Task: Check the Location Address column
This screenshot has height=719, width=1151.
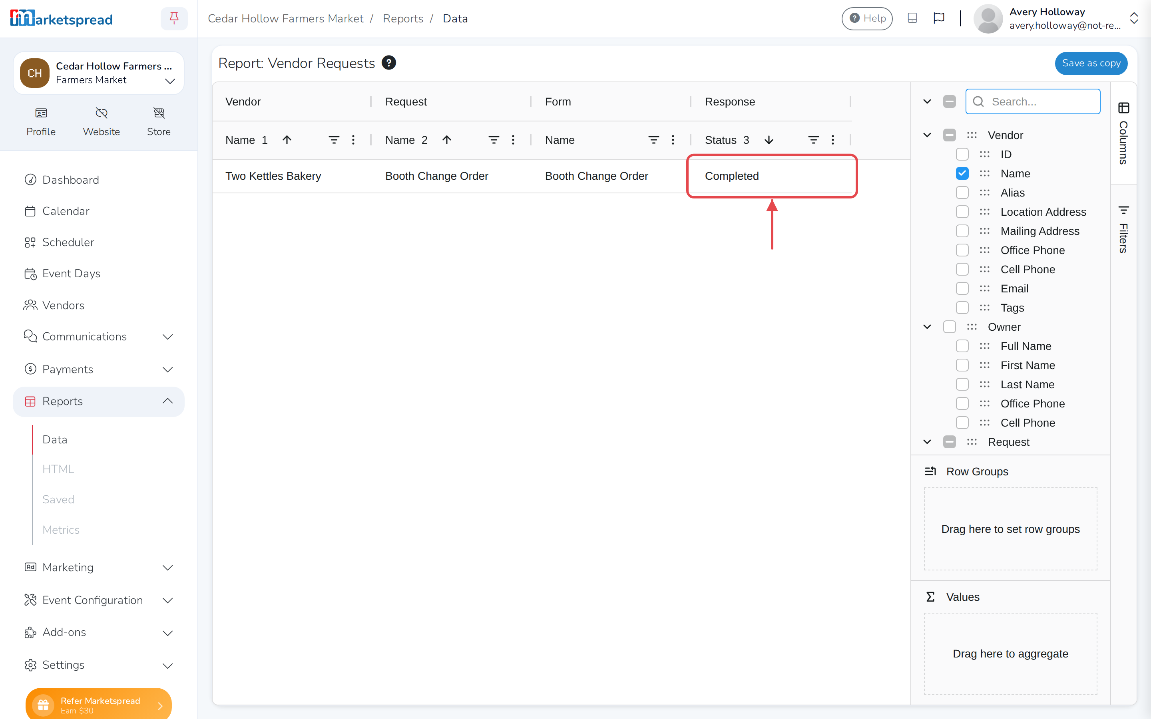Action: point(962,212)
